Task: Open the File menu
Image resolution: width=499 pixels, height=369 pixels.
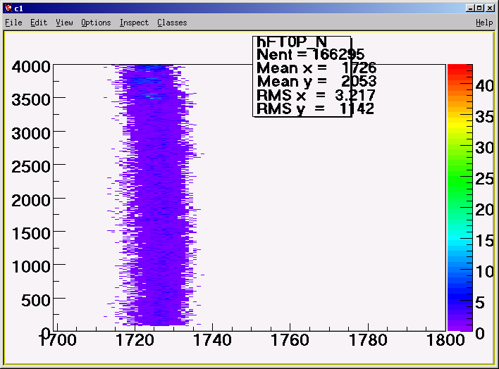Action: point(13,23)
